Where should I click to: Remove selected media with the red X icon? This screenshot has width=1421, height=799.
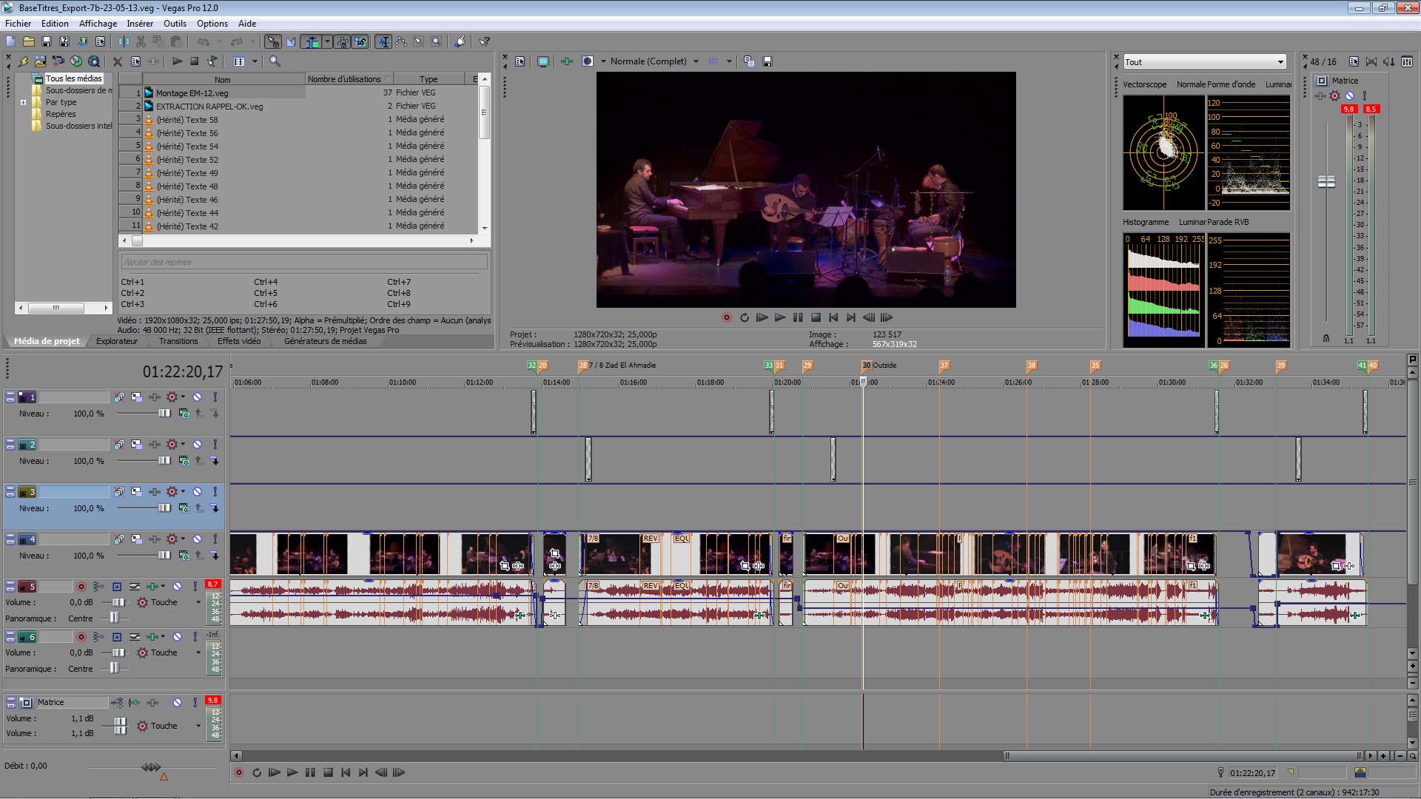click(x=117, y=61)
